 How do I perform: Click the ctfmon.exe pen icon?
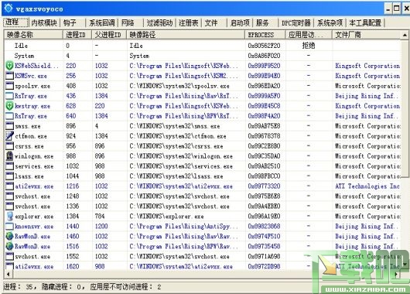(9, 136)
